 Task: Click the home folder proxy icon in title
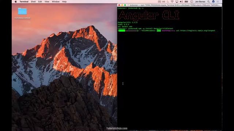tap(128, 5)
